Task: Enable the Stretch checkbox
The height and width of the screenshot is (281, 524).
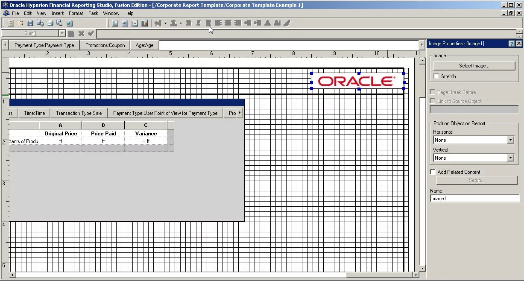Action: coord(436,76)
